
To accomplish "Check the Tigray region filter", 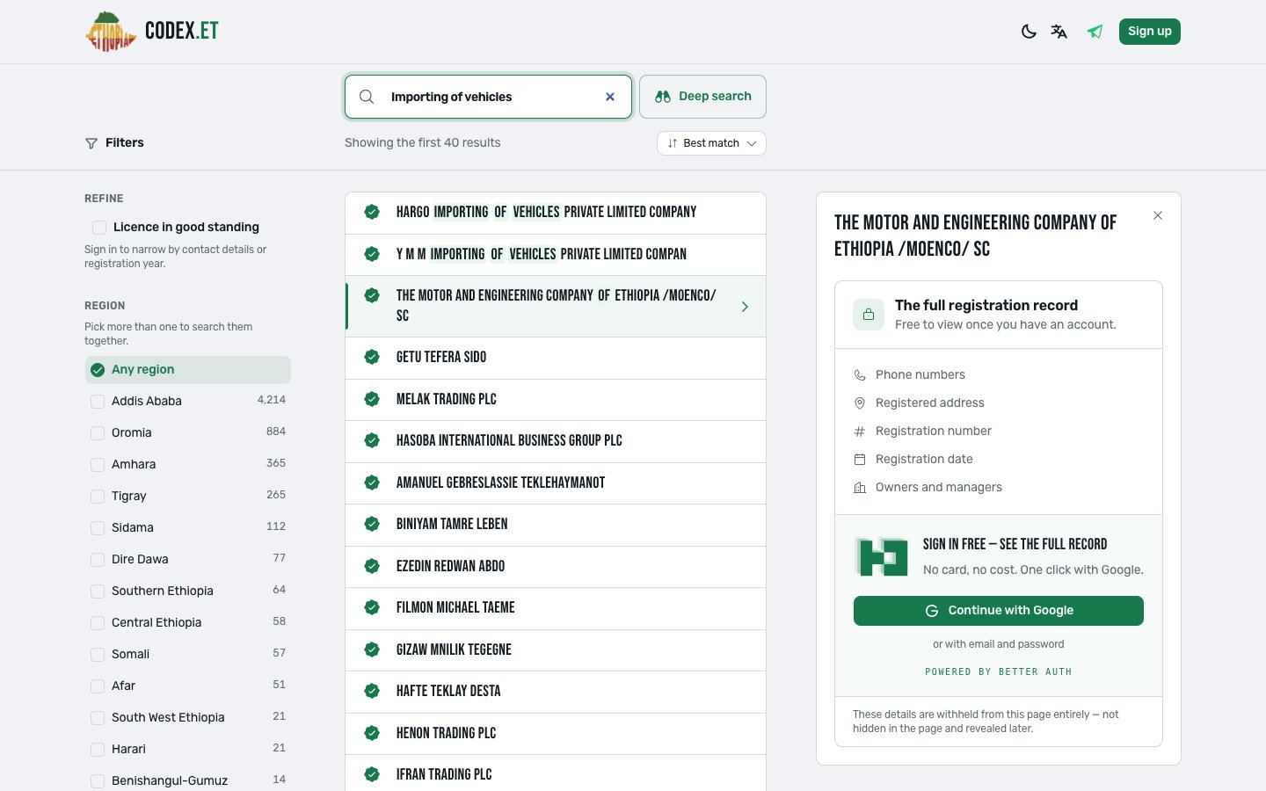I will (98, 497).
